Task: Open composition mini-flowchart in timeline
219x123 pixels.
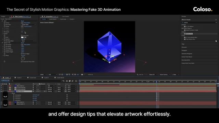Action: 63,81
